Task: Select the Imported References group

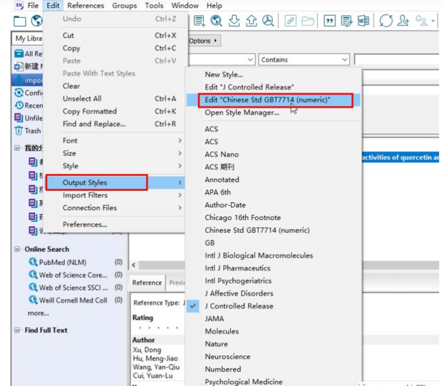Action: 29,80
